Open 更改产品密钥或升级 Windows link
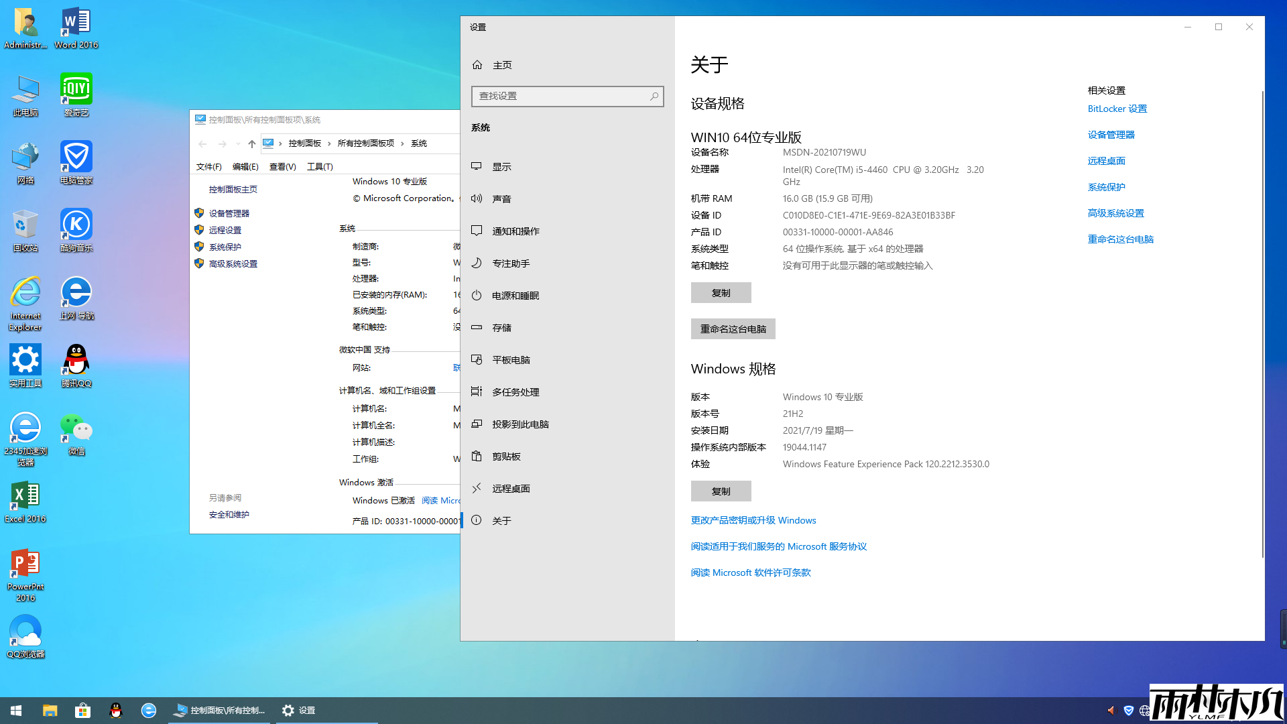This screenshot has width=1287, height=724. [753, 520]
